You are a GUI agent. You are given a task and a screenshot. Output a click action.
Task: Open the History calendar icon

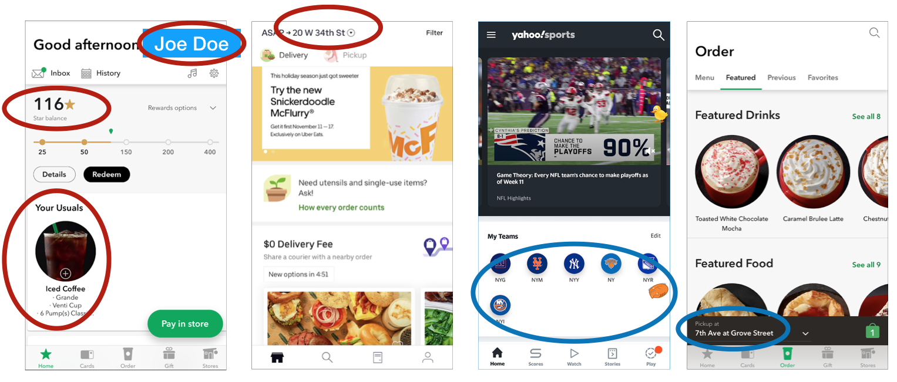(x=86, y=73)
